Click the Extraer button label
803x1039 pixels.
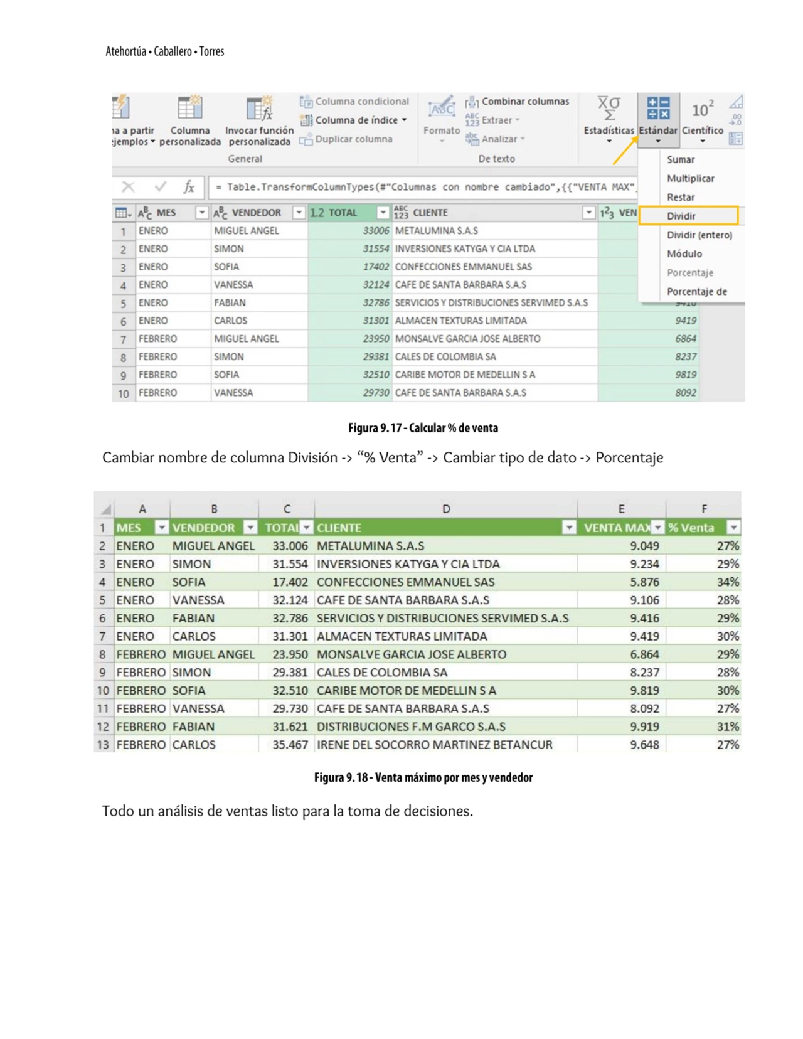point(497,120)
